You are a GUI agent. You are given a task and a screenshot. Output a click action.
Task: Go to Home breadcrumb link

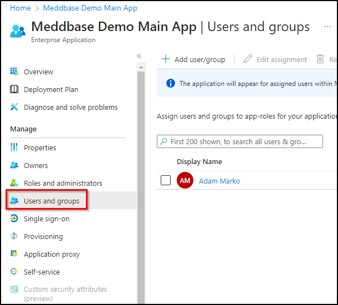[21, 8]
